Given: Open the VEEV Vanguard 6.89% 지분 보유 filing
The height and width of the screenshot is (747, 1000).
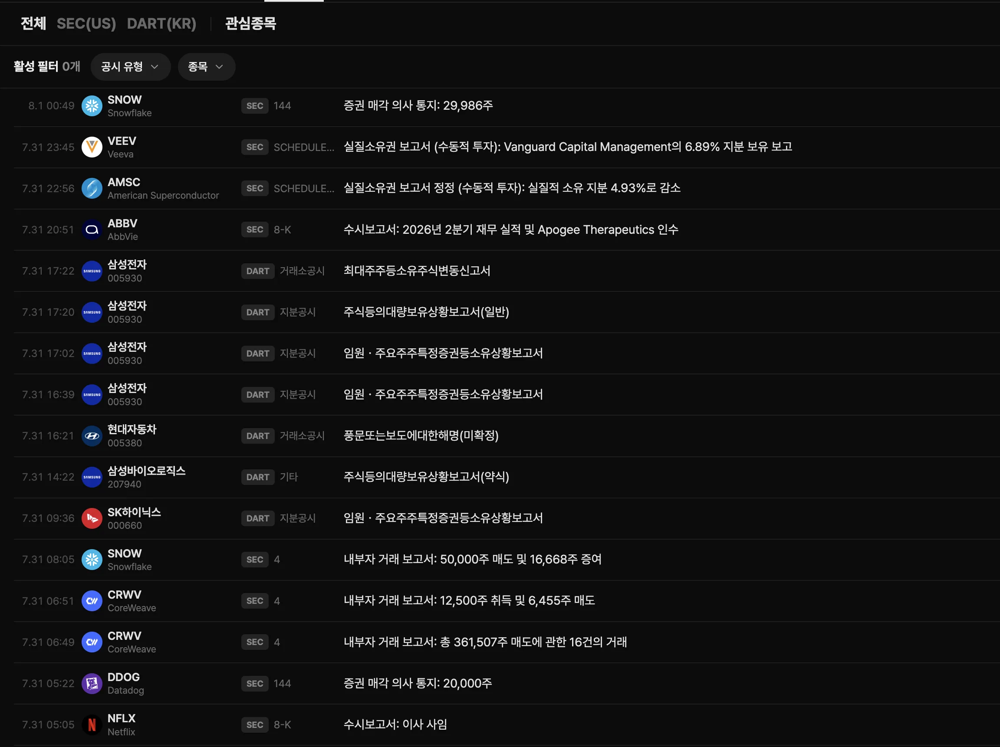Looking at the screenshot, I should (568, 147).
